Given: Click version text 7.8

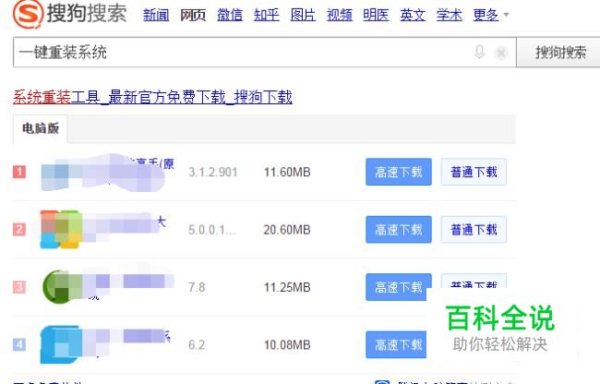Looking at the screenshot, I should pos(197,287).
